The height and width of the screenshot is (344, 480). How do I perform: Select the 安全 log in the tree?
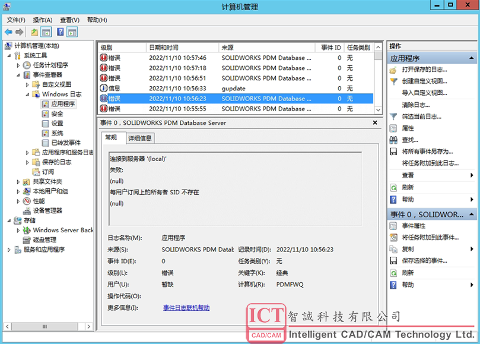coord(57,113)
